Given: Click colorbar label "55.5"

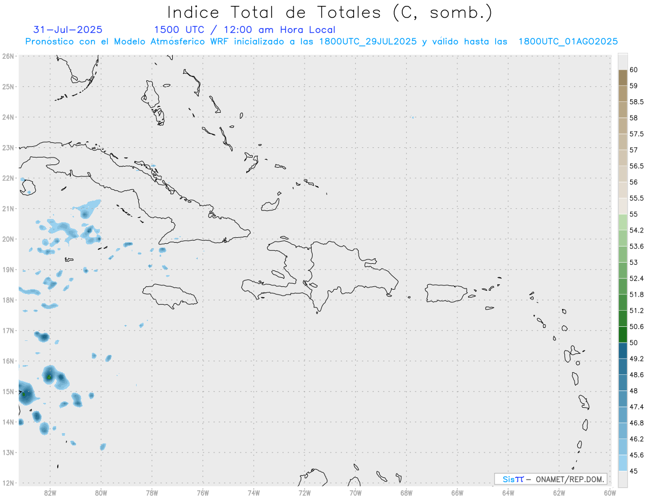Looking at the screenshot, I should [x=636, y=198].
